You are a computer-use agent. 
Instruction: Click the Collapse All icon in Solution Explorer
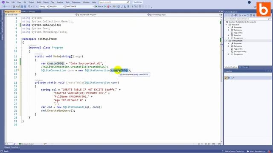(x=251, y=15)
